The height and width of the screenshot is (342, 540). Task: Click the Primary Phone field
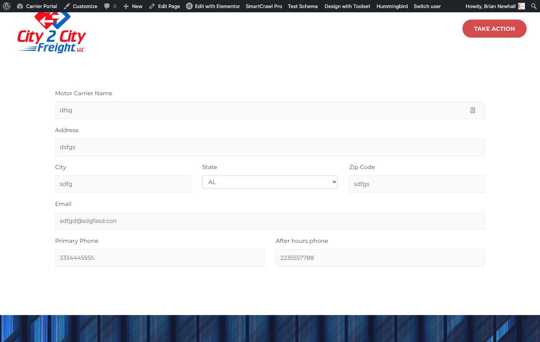click(x=160, y=258)
